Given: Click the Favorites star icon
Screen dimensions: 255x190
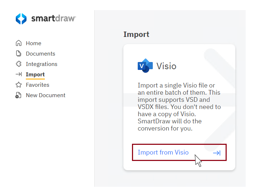Looking at the screenshot, I should click(19, 85).
